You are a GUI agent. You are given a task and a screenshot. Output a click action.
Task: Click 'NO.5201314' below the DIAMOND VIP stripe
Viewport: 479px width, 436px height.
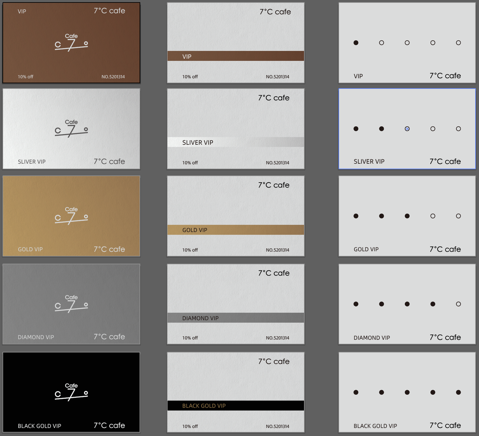point(278,338)
